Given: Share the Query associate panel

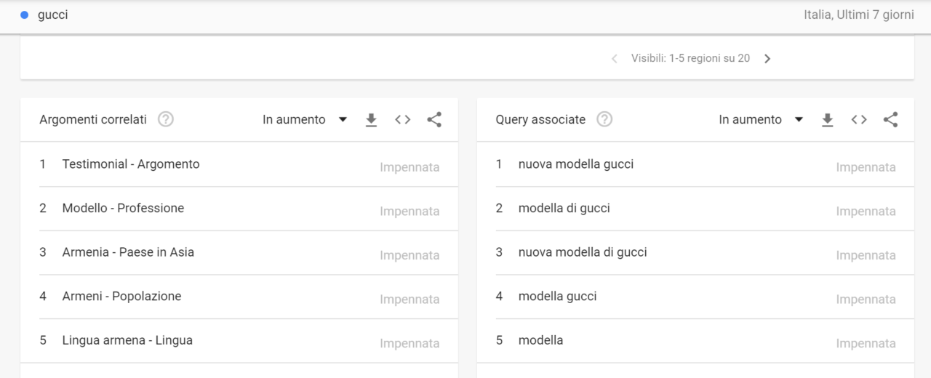Looking at the screenshot, I should (x=890, y=120).
